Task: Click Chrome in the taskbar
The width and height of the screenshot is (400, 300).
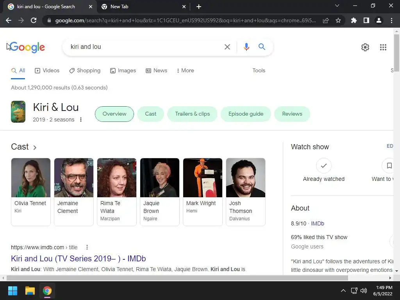Action: (47, 291)
